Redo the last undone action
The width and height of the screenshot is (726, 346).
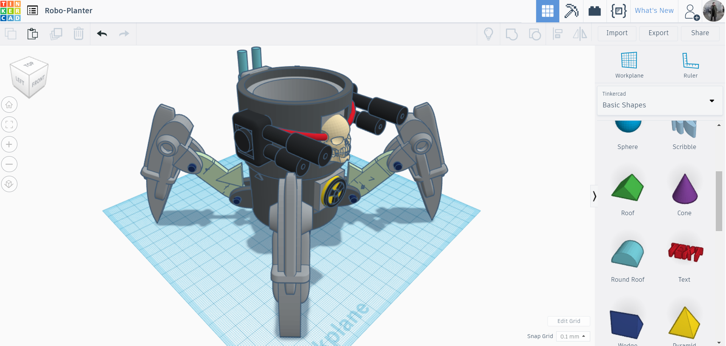[124, 34]
